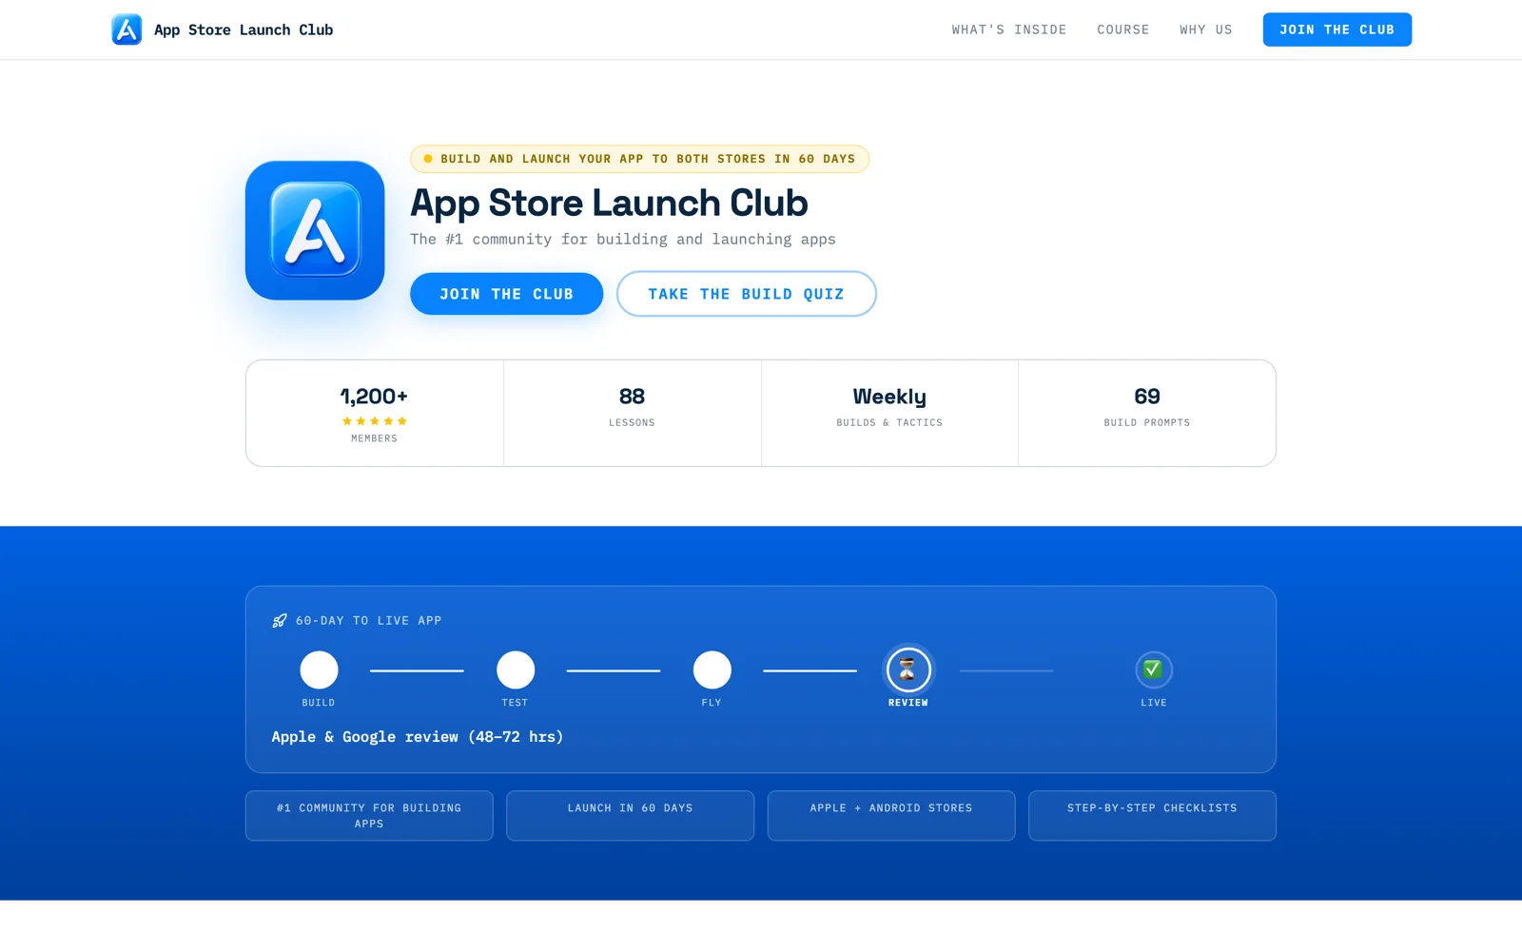
Task: Click Join the Club button in header
Action: pyautogui.click(x=1337, y=29)
